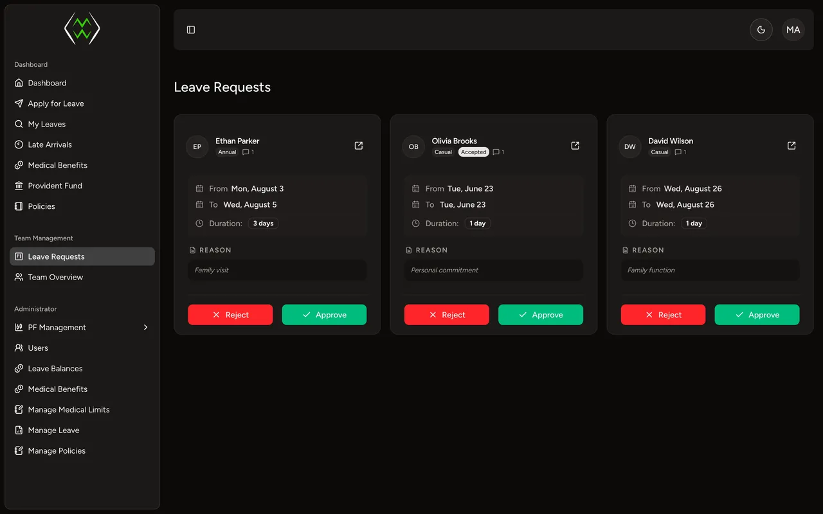The height and width of the screenshot is (514, 823).
Task: Select Leave Requests in sidebar
Action: (82, 256)
